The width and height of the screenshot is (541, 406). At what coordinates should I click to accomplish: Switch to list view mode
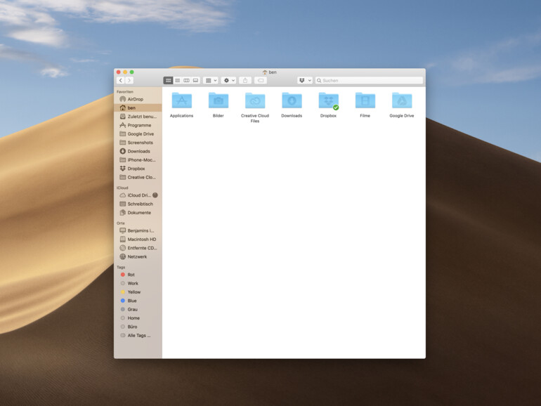(x=177, y=80)
